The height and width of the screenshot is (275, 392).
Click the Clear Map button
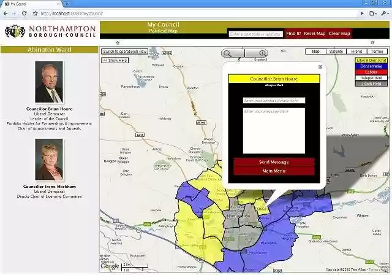tap(339, 33)
